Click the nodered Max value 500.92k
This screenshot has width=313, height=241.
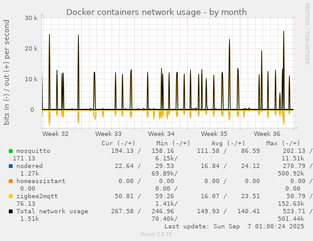pyautogui.click(x=291, y=174)
